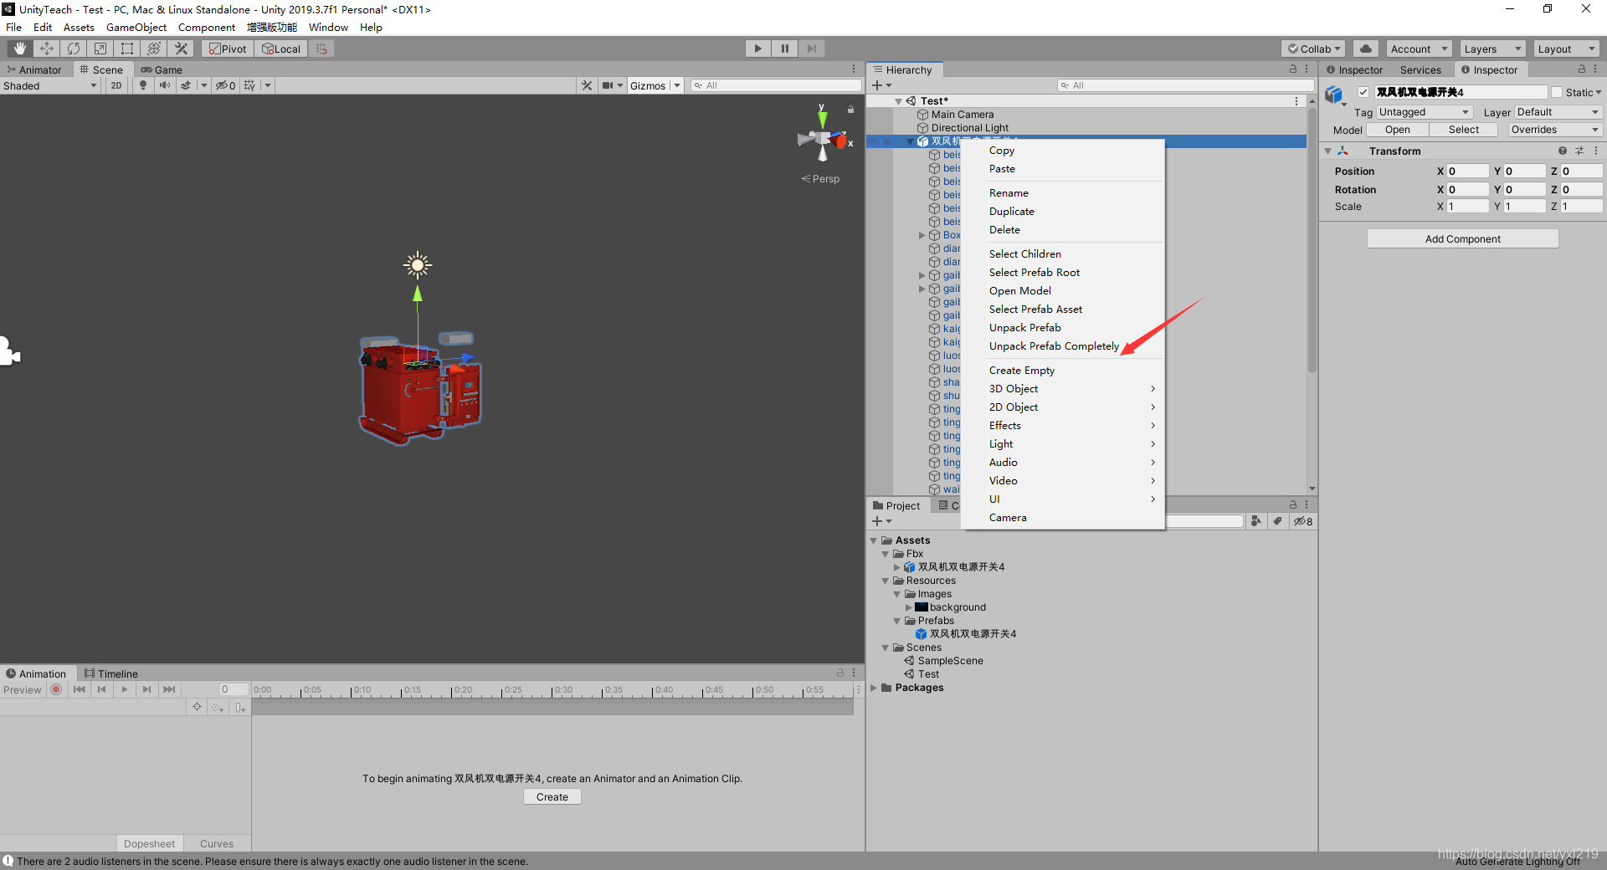Switch to the Game tab
This screenshot has height=870, width=1607.
(162, 69)
